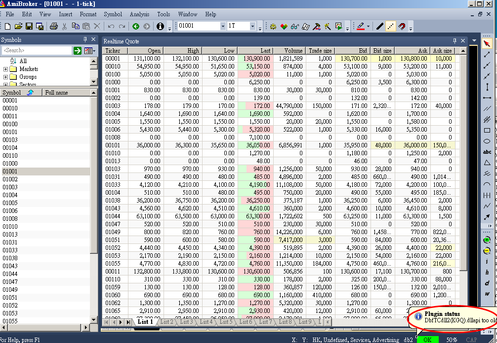Screen dimensions: 497x343
Task: Sort by the Volume column header
Action: click(290, 51)
